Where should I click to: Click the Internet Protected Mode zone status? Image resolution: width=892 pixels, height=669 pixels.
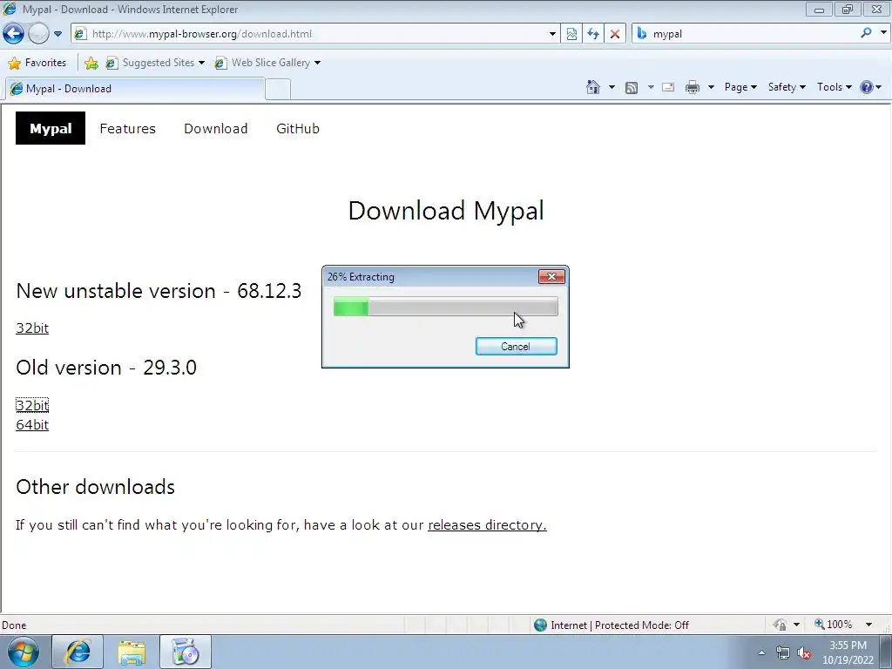(612, 625)
